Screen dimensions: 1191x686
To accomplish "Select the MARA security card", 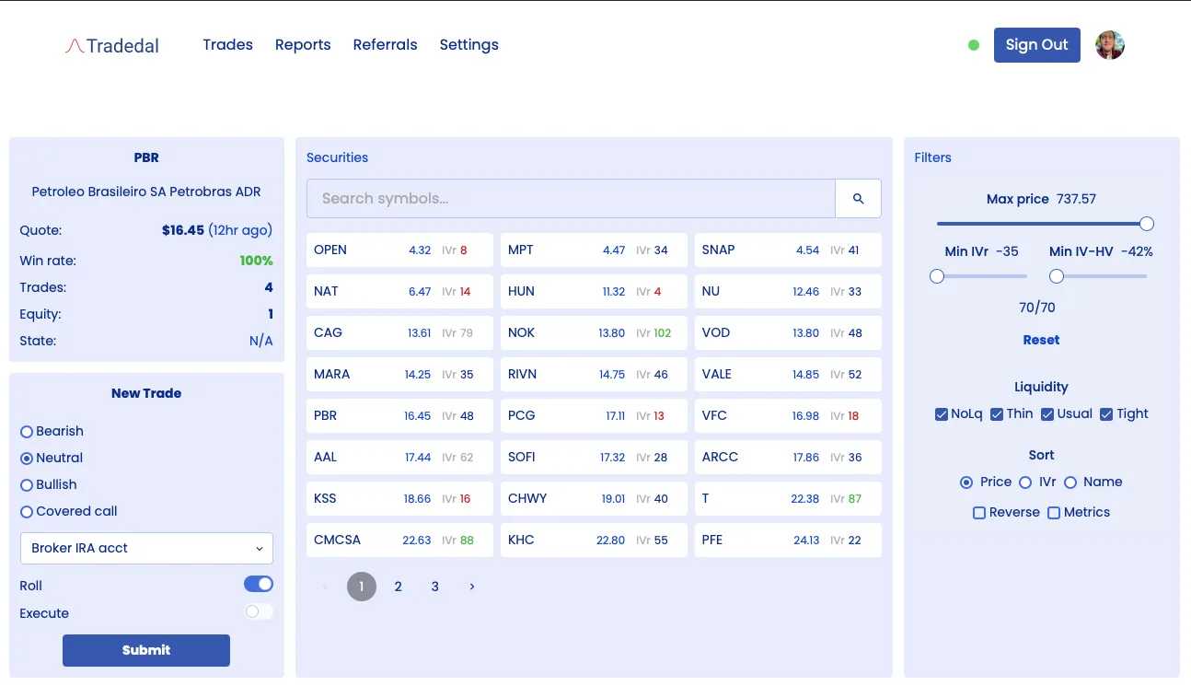I will point(399,374).
